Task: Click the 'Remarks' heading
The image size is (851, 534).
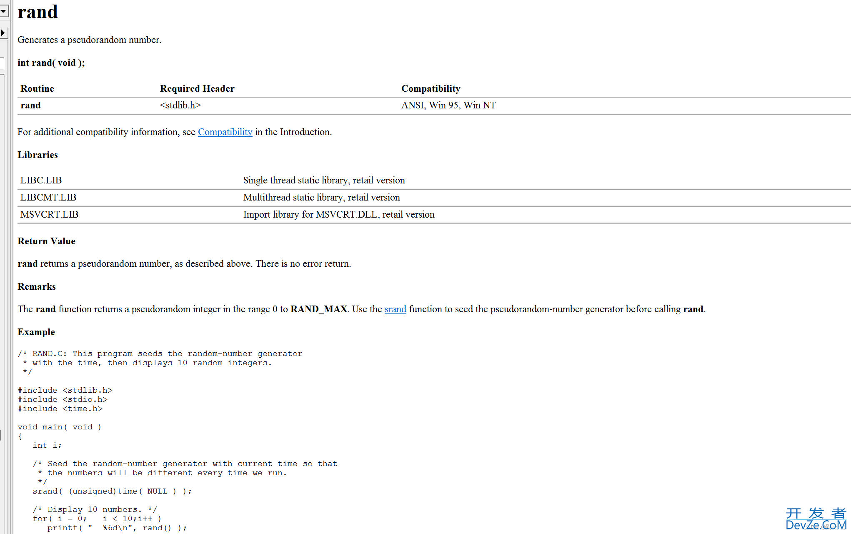Action: pos(36,287)
